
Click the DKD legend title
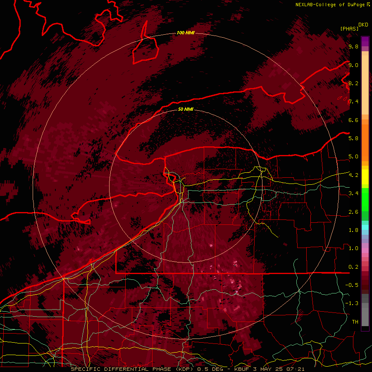[x=363, y=25]
